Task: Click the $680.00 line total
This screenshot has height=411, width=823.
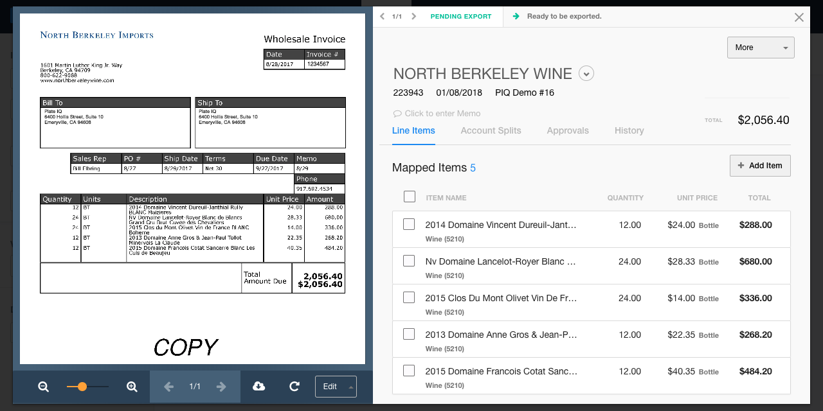Action: 755,261
